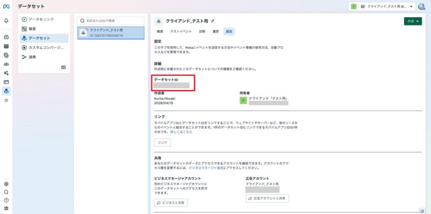This screenshot has width=431, height=214.
Task: Click the リンク button
Action: tap(162, 143)
